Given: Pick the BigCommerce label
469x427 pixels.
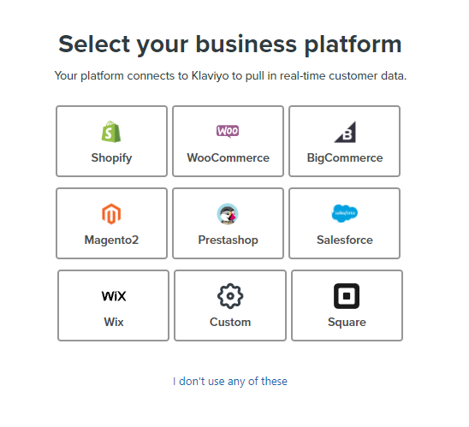Looking at the screenshot, I should 345,158.
